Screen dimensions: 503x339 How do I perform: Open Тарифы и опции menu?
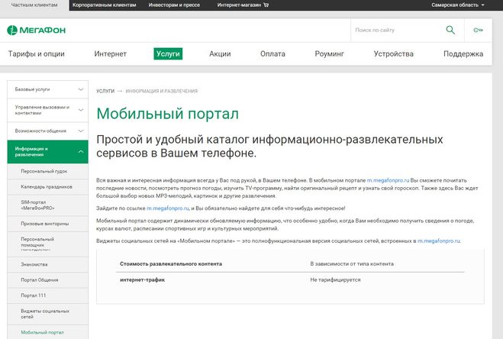click(x=36, y=53)
